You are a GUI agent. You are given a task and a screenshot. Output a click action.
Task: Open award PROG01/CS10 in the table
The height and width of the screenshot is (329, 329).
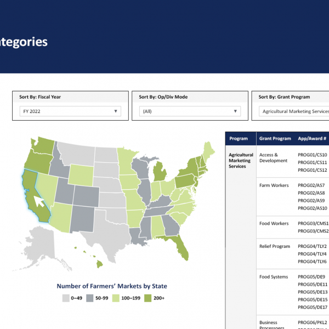(312, 155)
